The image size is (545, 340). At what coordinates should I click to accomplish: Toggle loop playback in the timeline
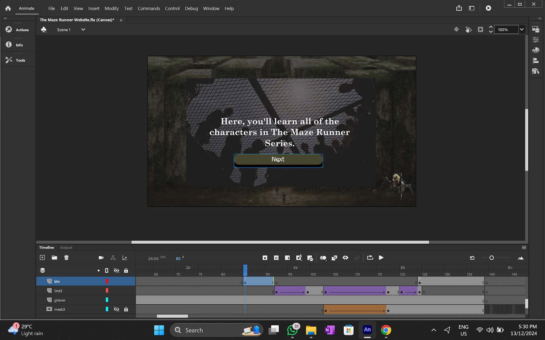point(370,257)
